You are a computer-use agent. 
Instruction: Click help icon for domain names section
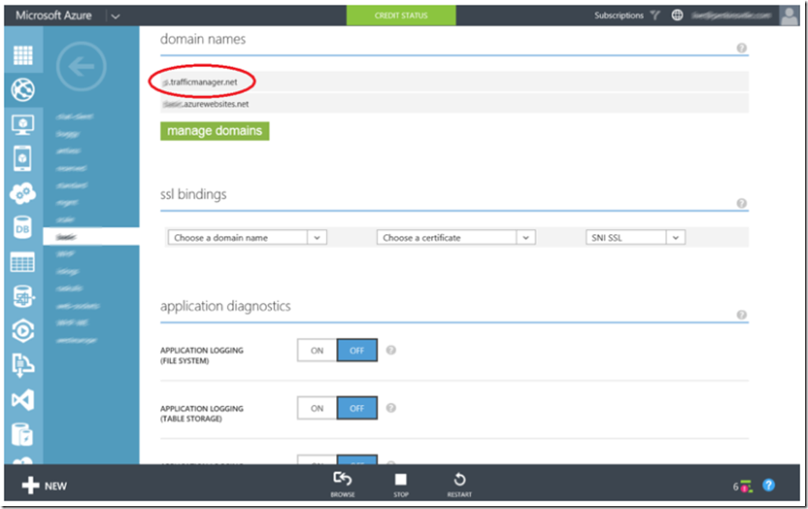point(742,48)
